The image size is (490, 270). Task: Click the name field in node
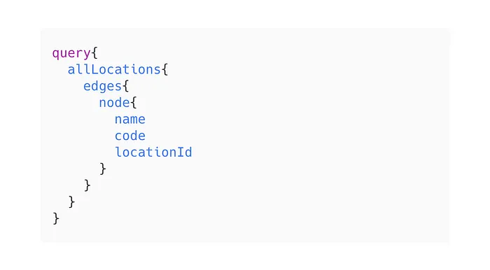(130, 119)
